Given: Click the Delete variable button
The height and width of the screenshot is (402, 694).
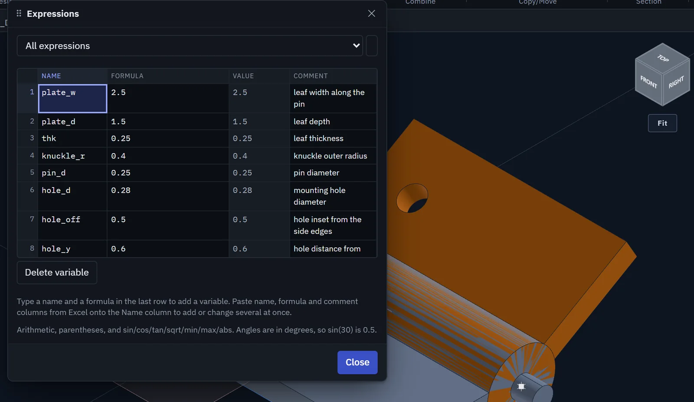Looking at the screenshot, I should click(57, 273).
